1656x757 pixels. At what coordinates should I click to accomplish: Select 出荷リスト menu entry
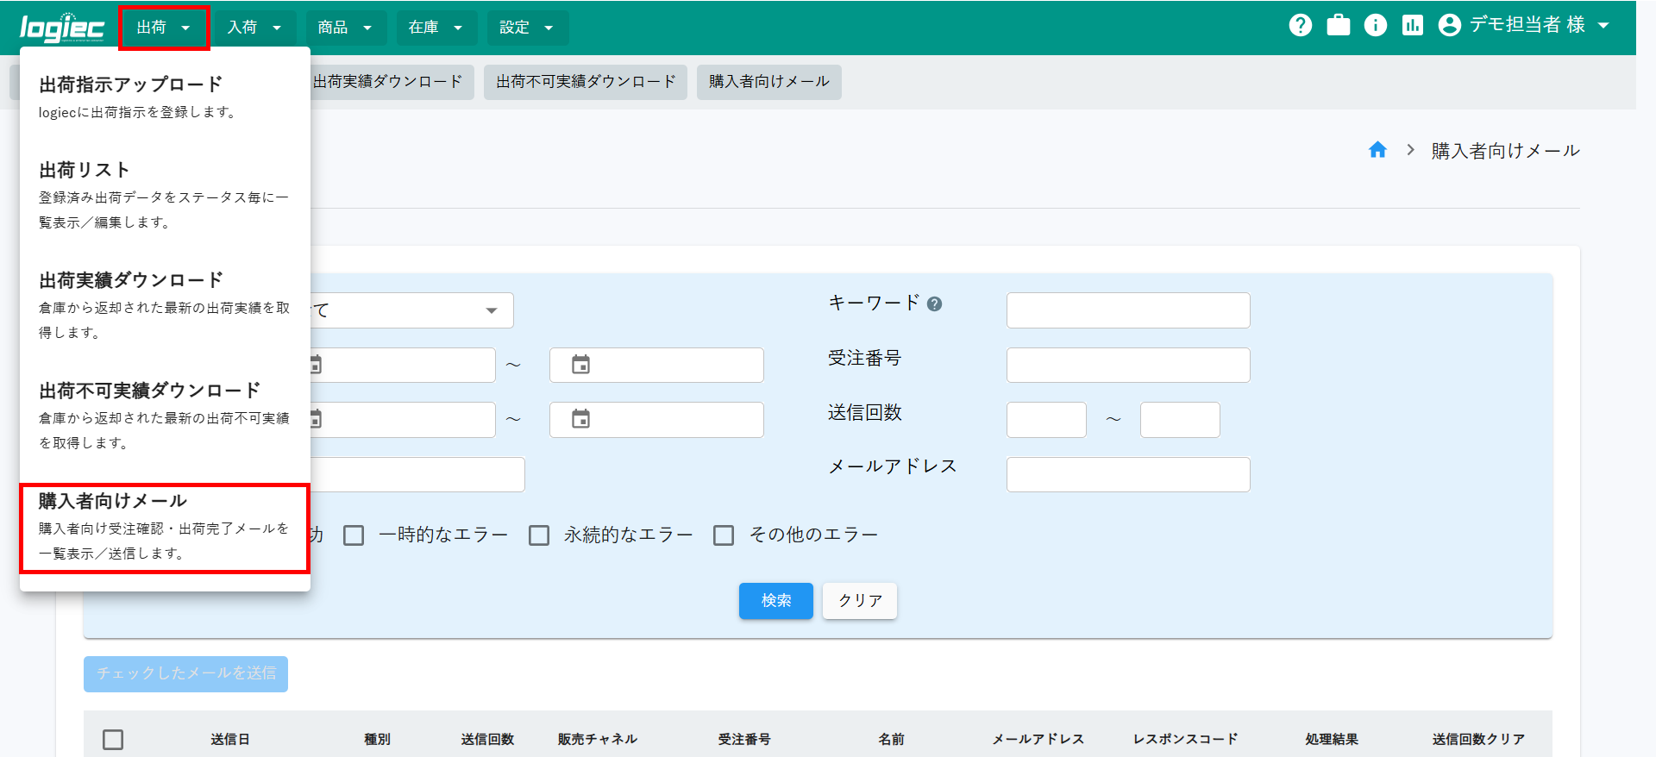click(x=165, y=195)
